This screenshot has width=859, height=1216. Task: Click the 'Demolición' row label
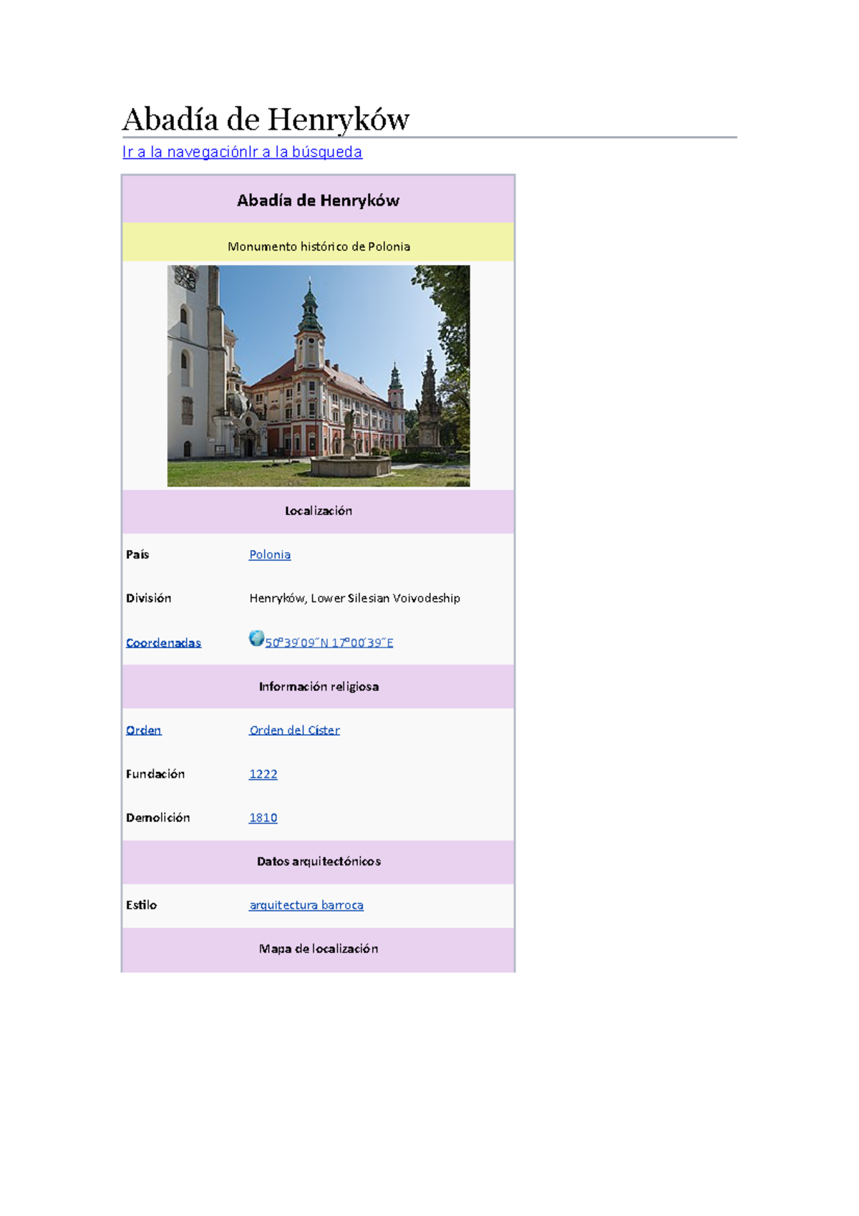(x=158, y=818)
